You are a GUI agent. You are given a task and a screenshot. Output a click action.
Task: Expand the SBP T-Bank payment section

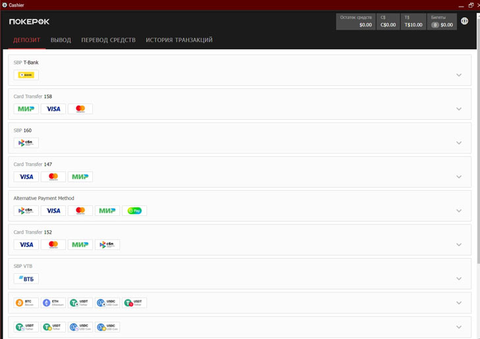click(459, 75)
